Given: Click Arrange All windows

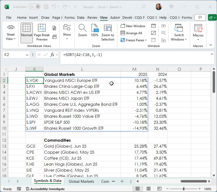Looking at the screenshot, I should tap(131, 33).
